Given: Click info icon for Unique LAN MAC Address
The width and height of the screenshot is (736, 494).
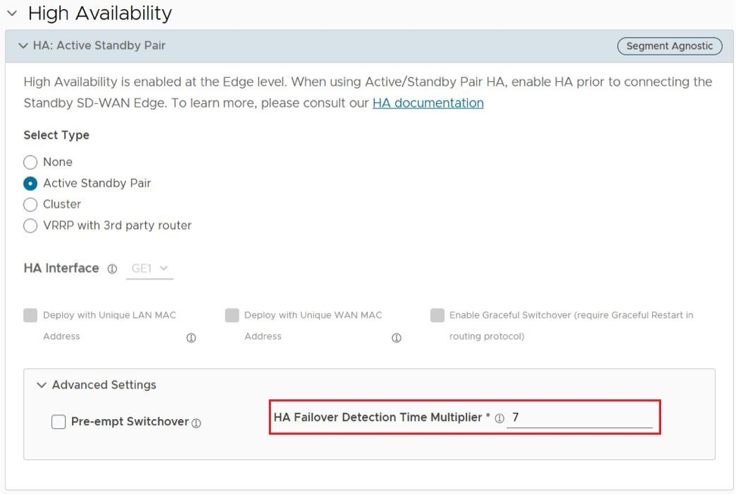Looking at the screenshot, I should [x=191, y=338].
